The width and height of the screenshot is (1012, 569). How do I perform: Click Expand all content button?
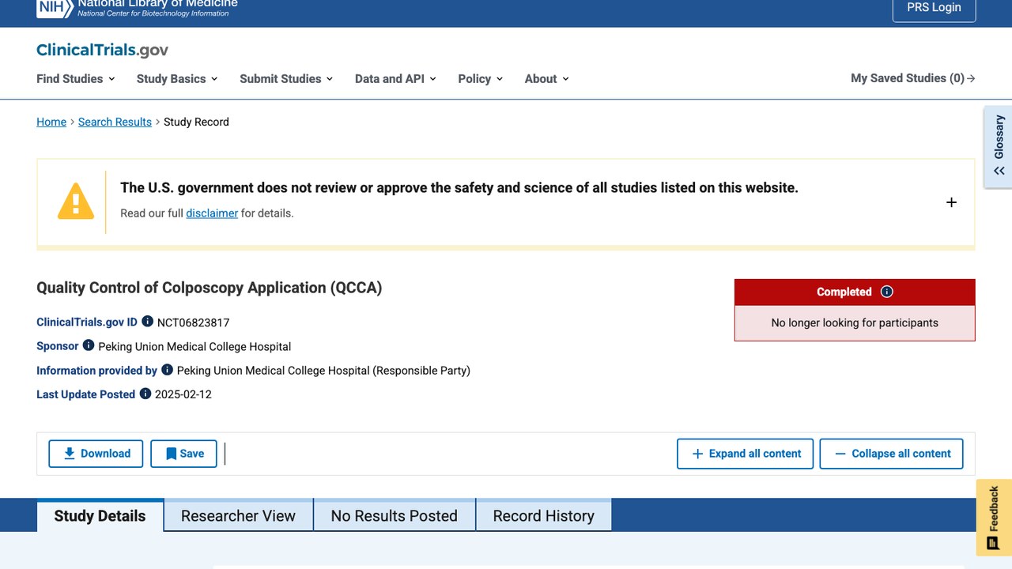[x=745, y=454]
